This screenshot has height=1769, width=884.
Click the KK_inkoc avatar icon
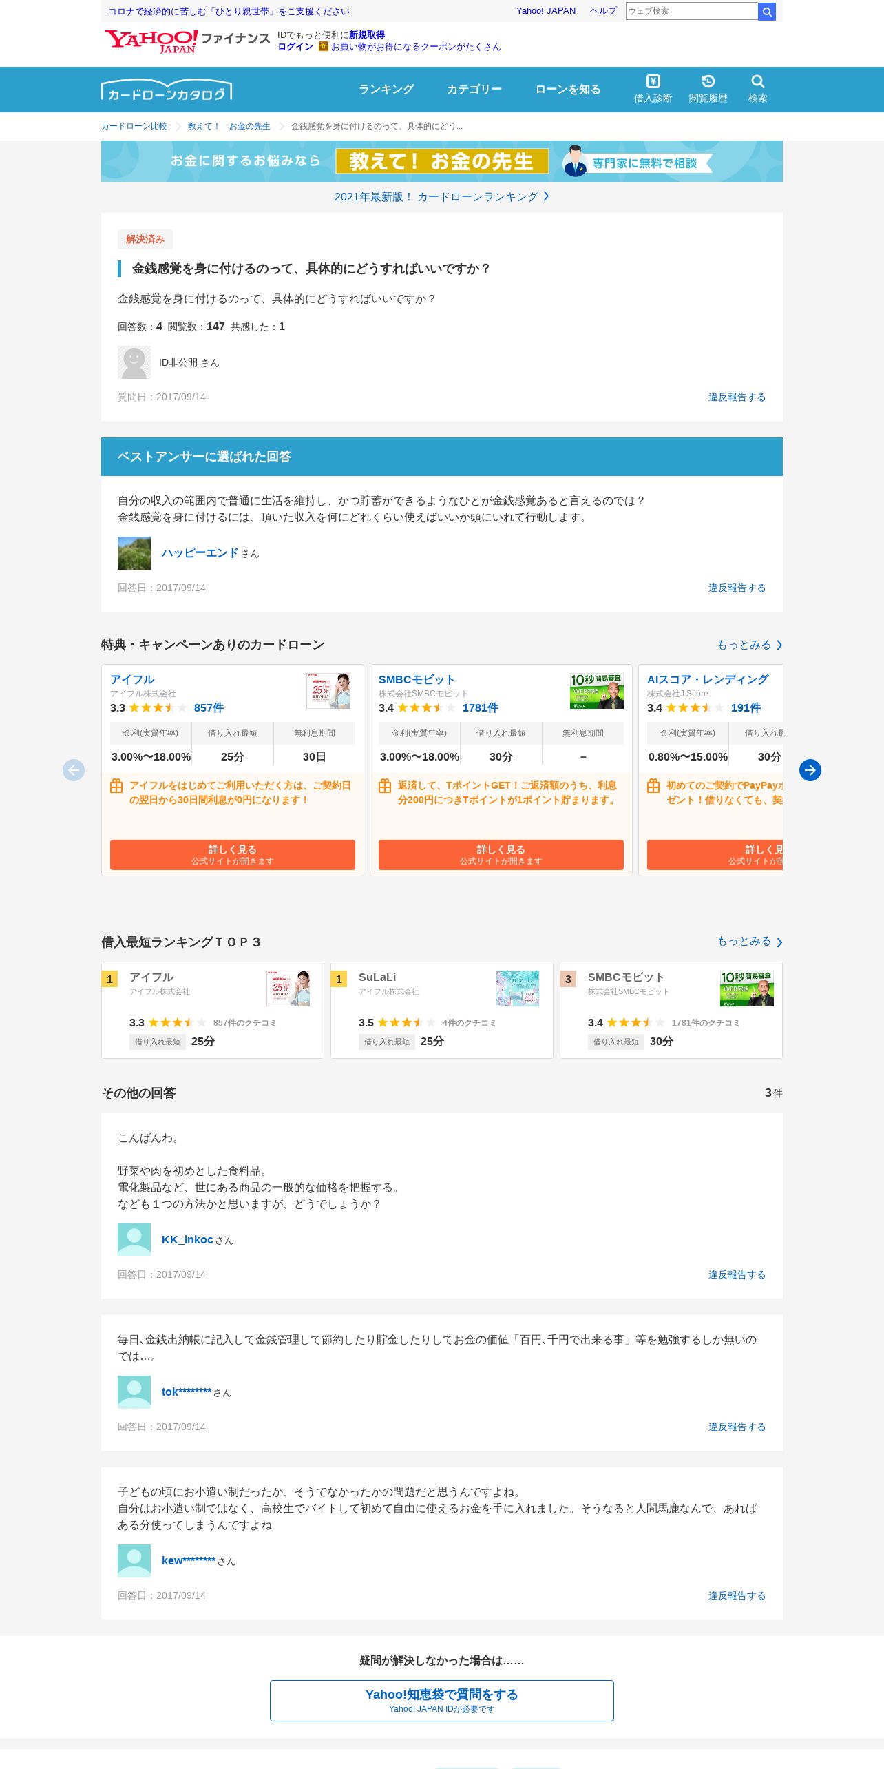[x=134, y=1240]
